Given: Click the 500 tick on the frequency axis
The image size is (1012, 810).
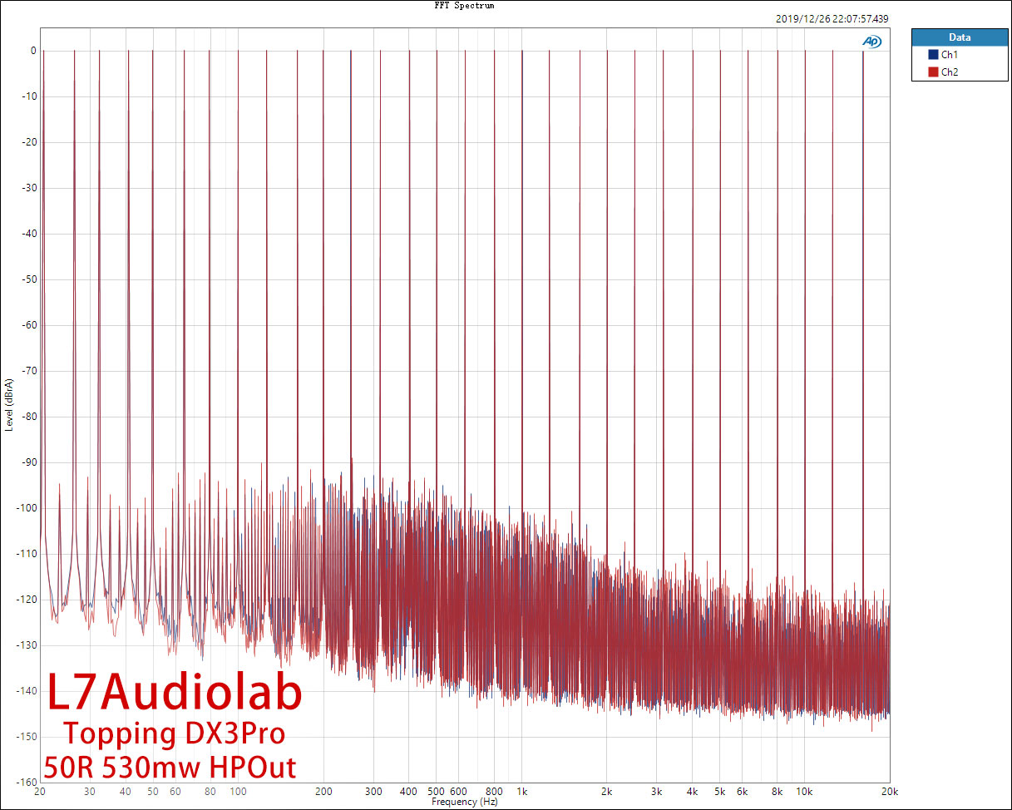Looking at the screenshot, I should [x=437, y=792].
